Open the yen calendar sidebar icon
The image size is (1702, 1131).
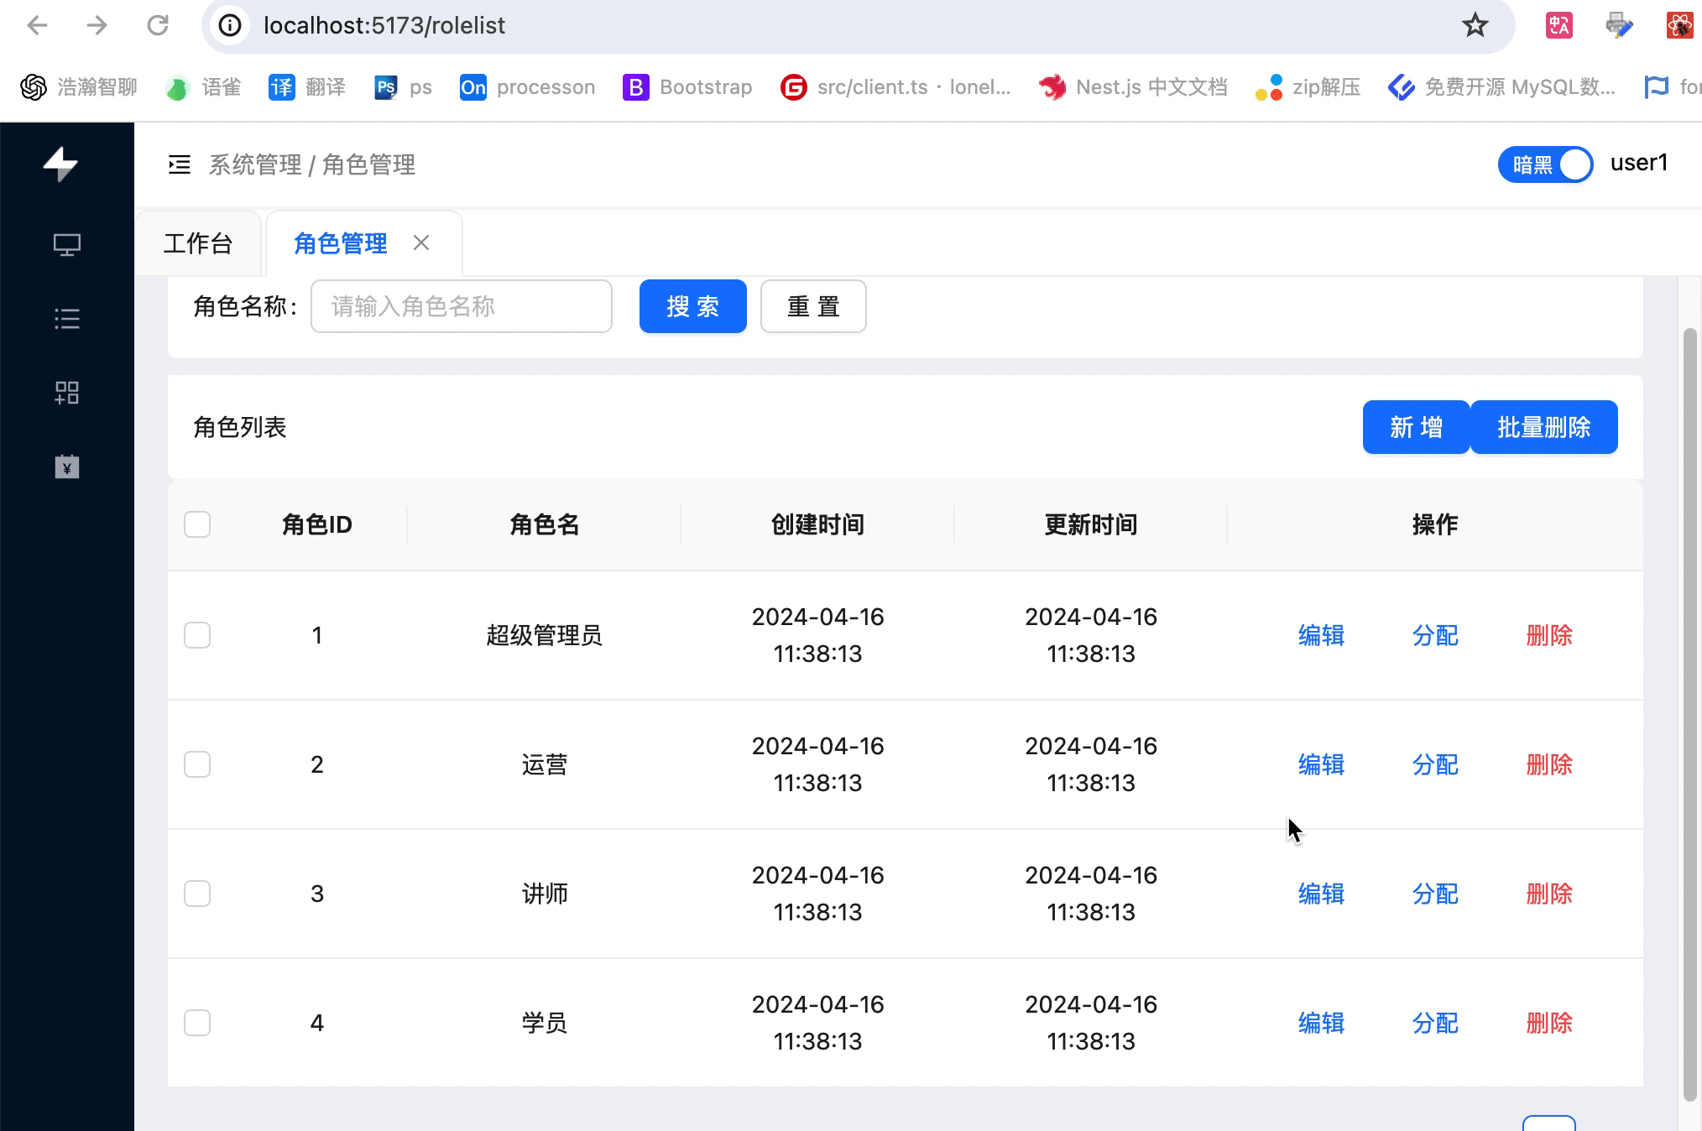[x=67, y=466]
